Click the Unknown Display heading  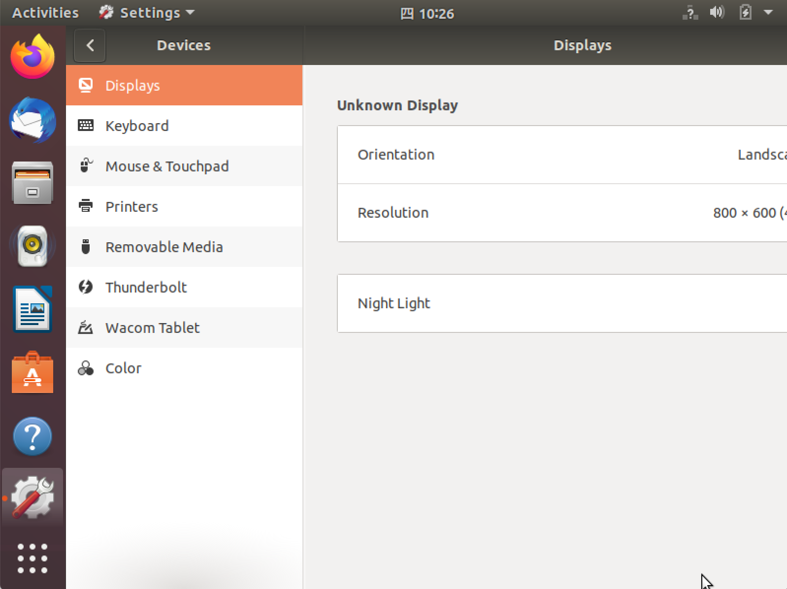point(397,105)
